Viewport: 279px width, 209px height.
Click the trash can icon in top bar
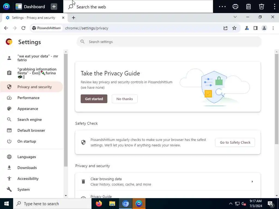(x=261, y=7)
